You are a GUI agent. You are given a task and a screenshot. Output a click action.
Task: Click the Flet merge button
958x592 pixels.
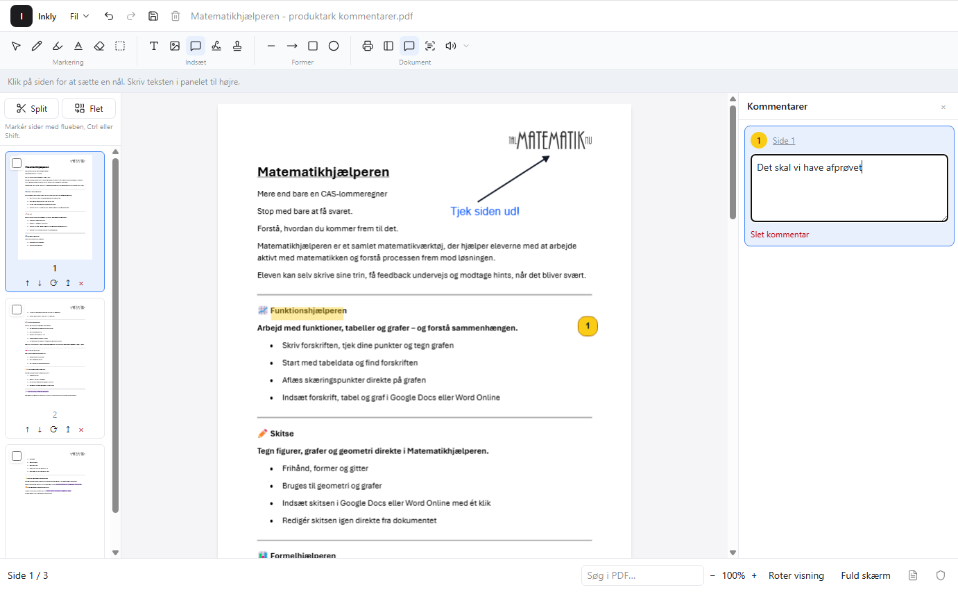pos(89,108)
